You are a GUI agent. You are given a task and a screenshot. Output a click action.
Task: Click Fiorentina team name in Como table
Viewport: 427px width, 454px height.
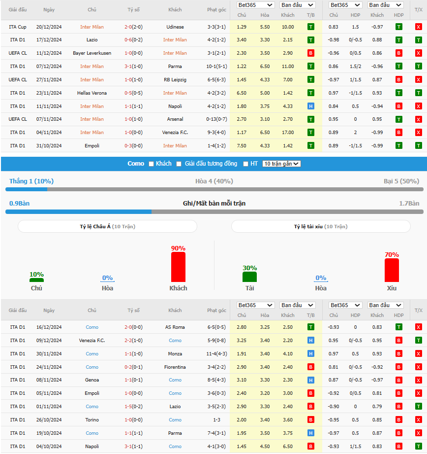pos(175,367)
